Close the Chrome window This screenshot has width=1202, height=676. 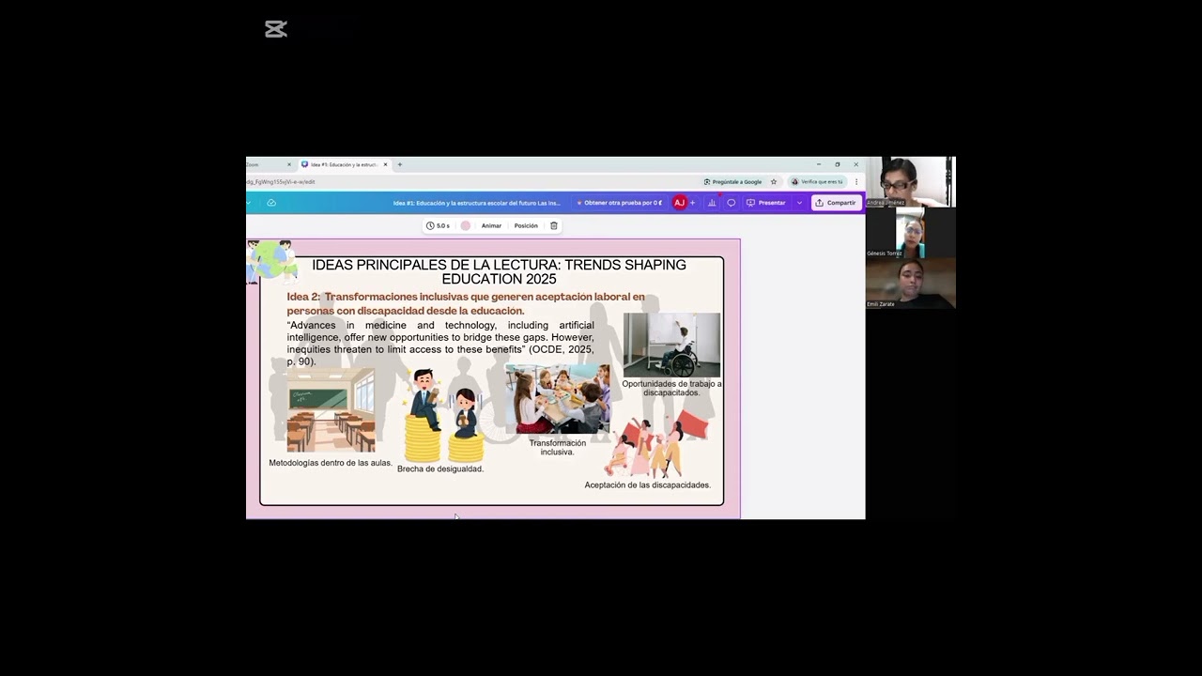[x=855, y=164]
